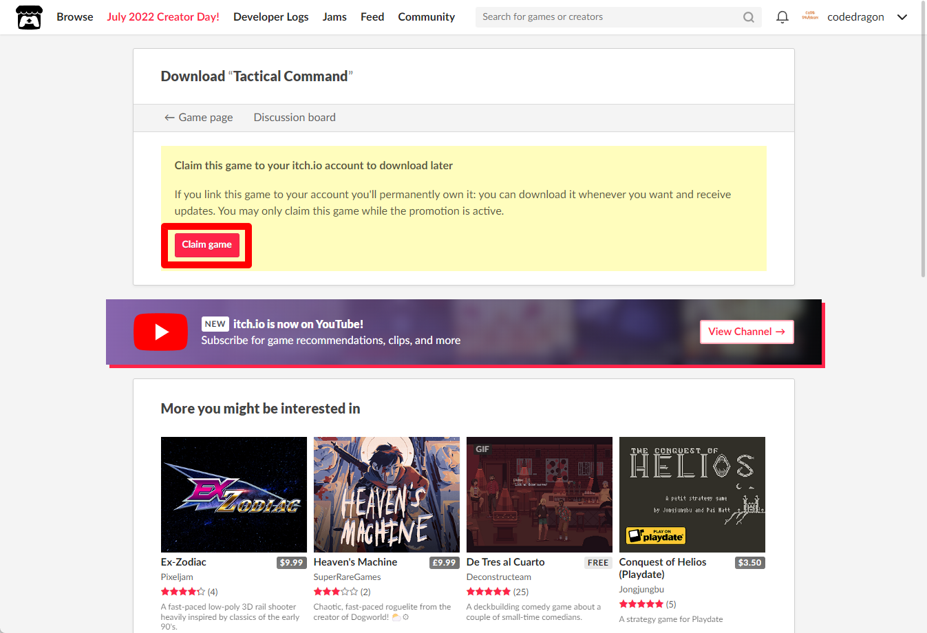927x633 pixels.
Task: Click the Heaven's Machine title link
Action: (x=355, y=562)
